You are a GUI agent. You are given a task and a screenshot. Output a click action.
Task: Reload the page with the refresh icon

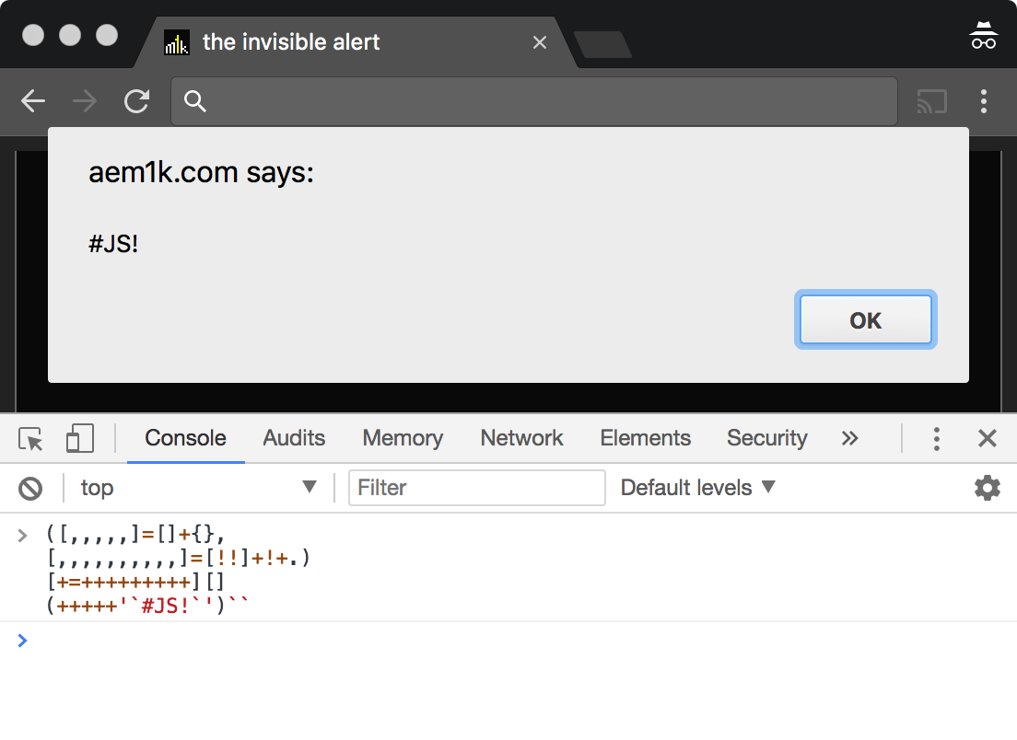pyautogui.click(x=137, y=101)
